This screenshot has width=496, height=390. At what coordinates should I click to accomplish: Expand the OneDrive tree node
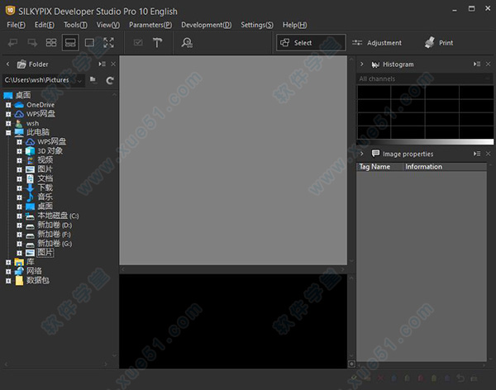8,105
